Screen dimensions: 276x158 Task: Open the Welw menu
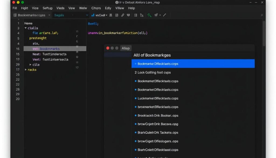point(83,8)
